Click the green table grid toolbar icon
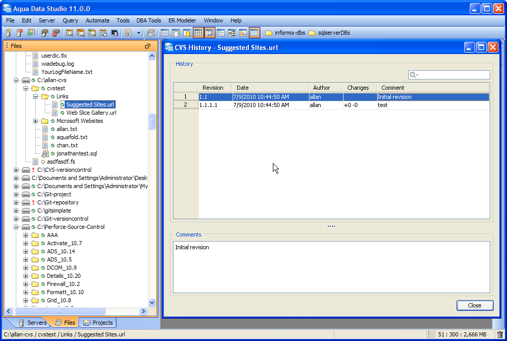The height and width of the screenshot is (341, 507). click(31, 33)
